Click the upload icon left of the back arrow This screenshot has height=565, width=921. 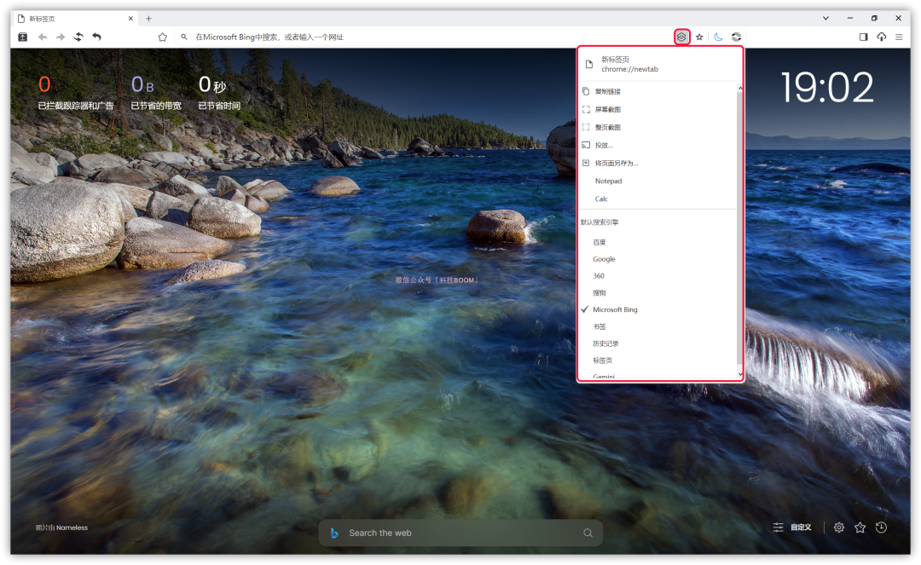tap(22, 37)
